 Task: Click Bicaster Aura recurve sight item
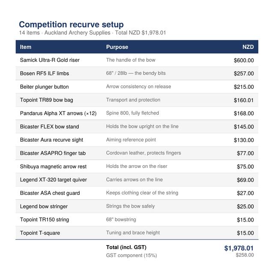[51, 140]
